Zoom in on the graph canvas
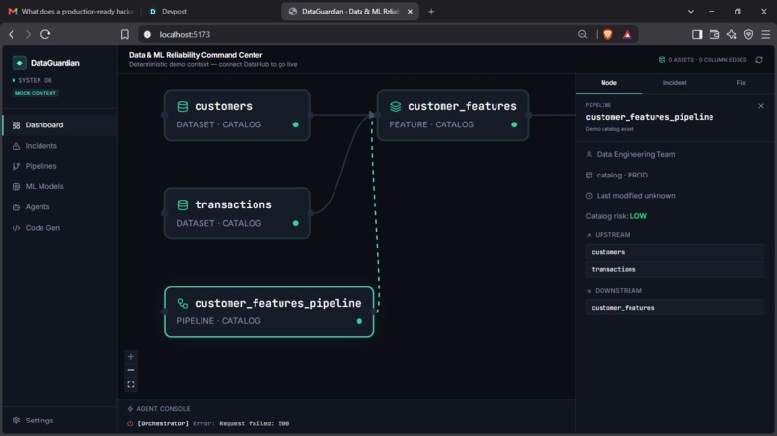 131,357
